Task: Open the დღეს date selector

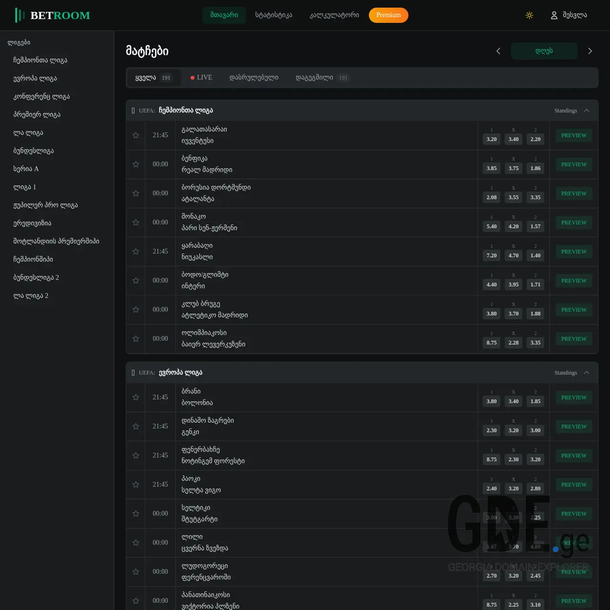Action: 544,51
